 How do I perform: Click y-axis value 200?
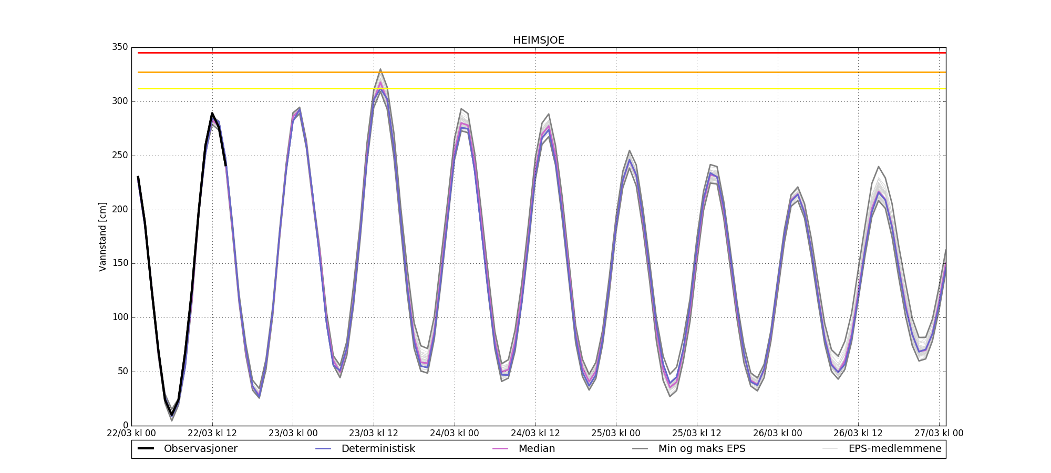coord(120,210)
